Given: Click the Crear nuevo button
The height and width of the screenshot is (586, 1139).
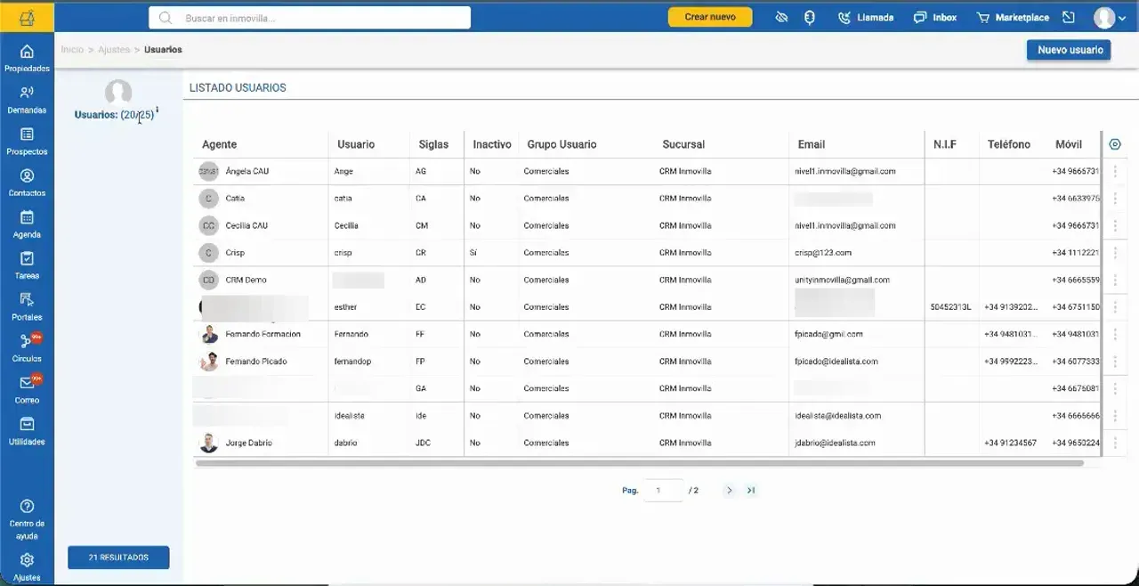Looking at the screenshot, I should [x=710, y=17].
